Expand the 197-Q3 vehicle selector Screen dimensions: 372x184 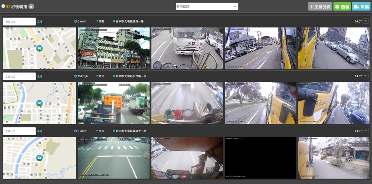pos(19,22)
